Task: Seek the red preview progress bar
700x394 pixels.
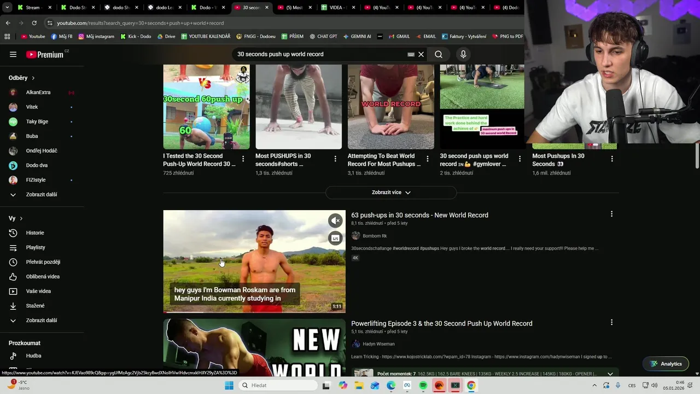Action: tap(183, 312)
